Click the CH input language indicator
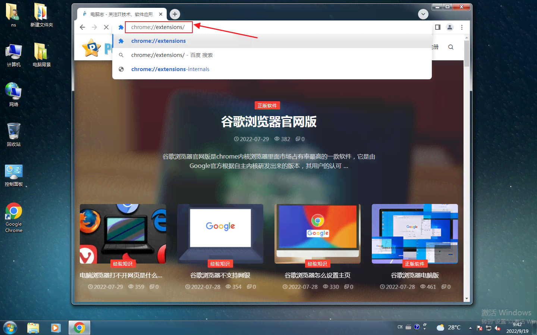The width and height of the screenshot is (537, 335). pyautogui.click(x=400, y=327)
